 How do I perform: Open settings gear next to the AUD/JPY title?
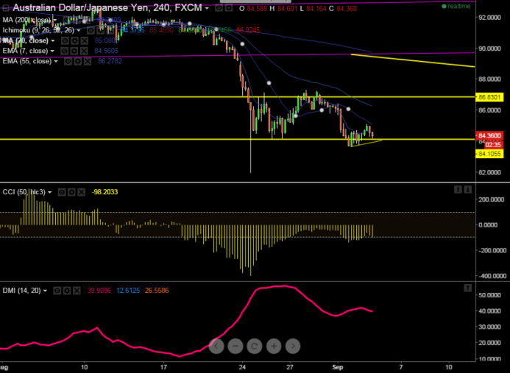coord(229,8)
